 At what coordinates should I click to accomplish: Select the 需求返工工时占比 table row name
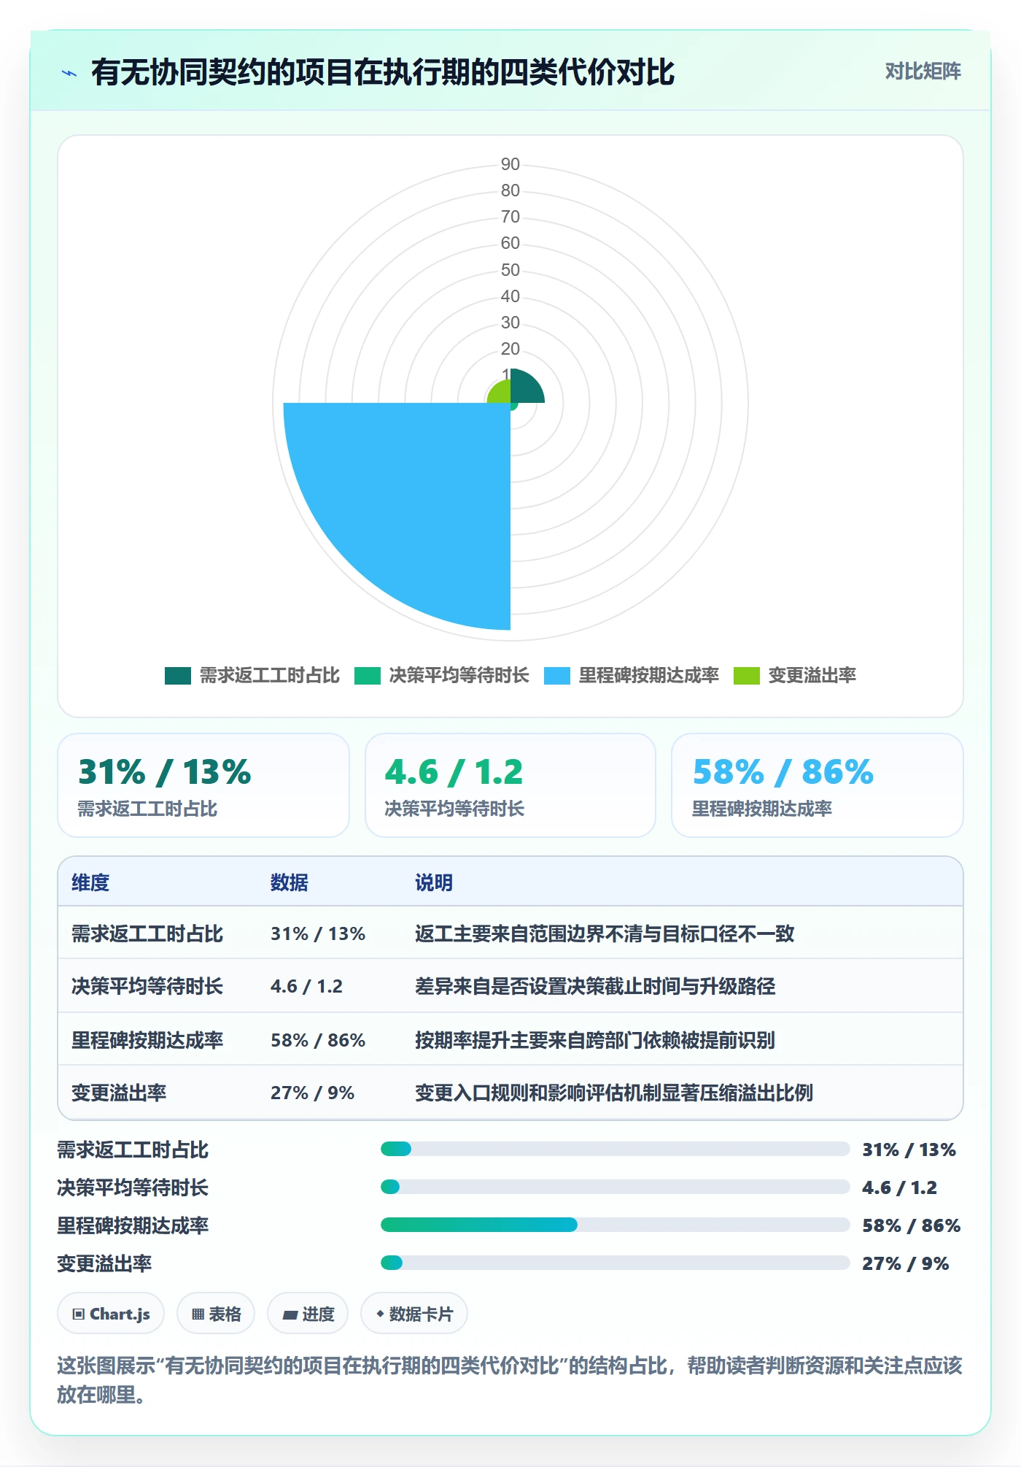pyautogui.click(x=147, y=934)
